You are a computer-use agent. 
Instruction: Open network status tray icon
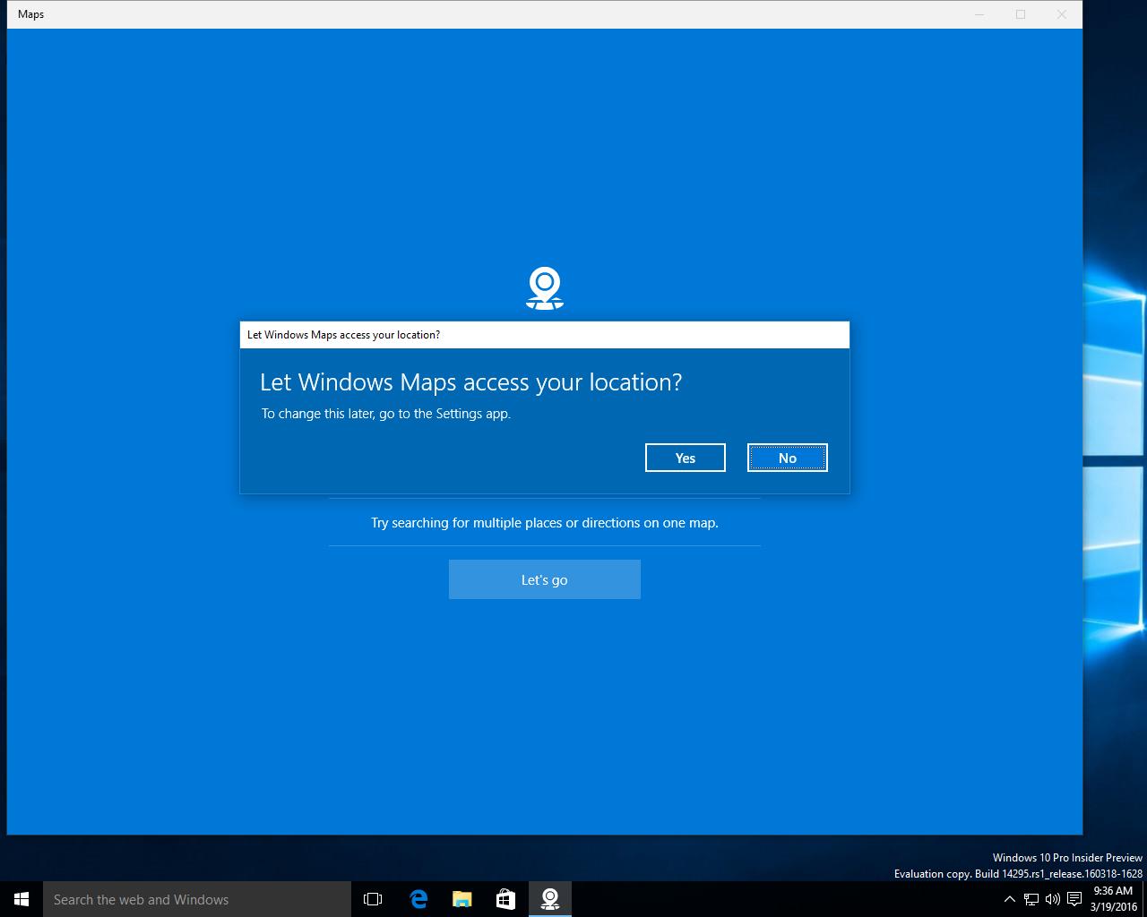[x=1031, y=899]
